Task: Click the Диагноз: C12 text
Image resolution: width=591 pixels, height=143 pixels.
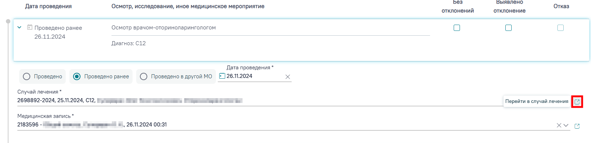Action: 128,43
